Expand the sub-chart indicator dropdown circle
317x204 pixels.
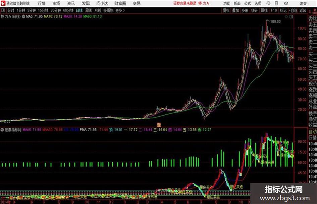coord(2,130)
